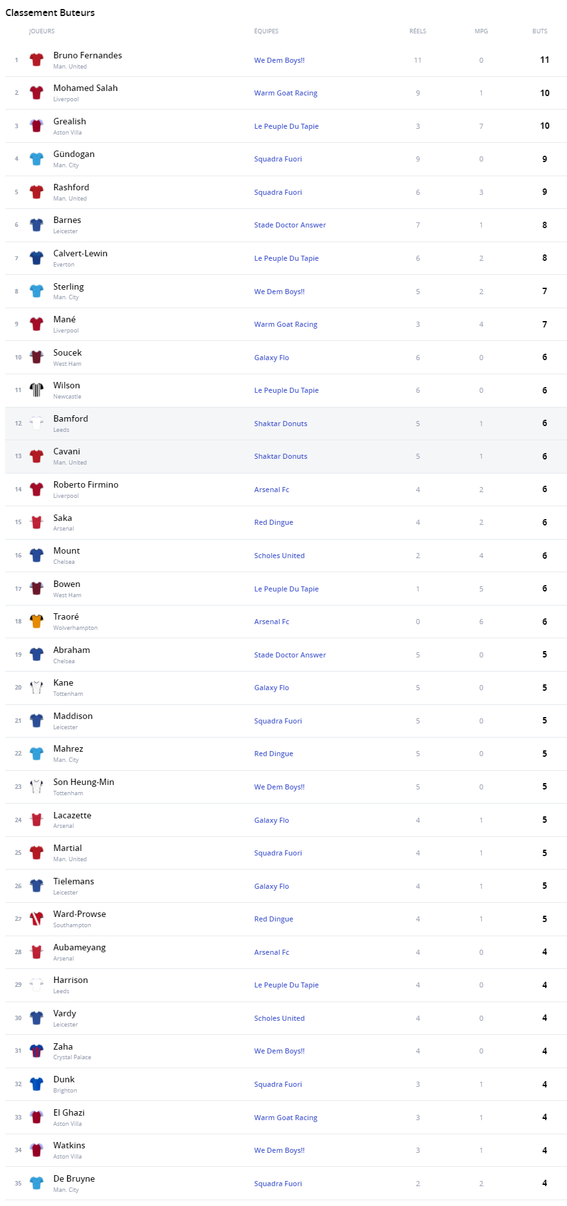The width and height of the screenshot is (567, 1206).
Task: Open Scholes United team link beside Mount
Action: coord(279,556)
